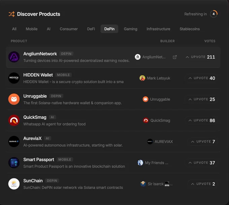The width and height of the screenshot is (229, 205).
Task: Click the AI tag on QuickSmag
Action: click(x=52, y=117)
